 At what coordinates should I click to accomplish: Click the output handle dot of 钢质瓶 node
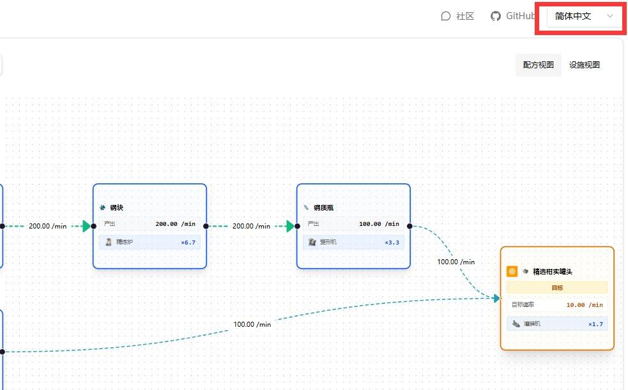coord(410,226)
